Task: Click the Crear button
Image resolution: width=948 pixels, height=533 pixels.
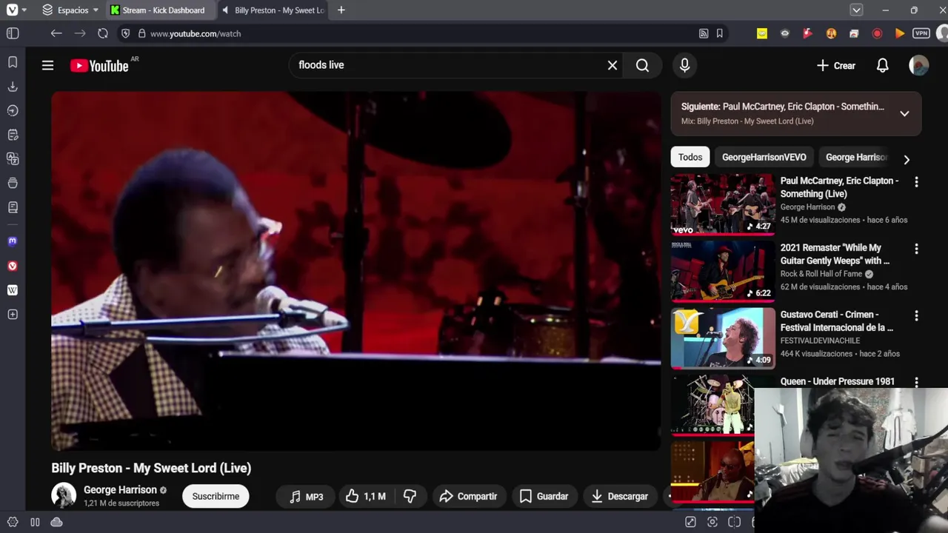Action: point(836,65)
